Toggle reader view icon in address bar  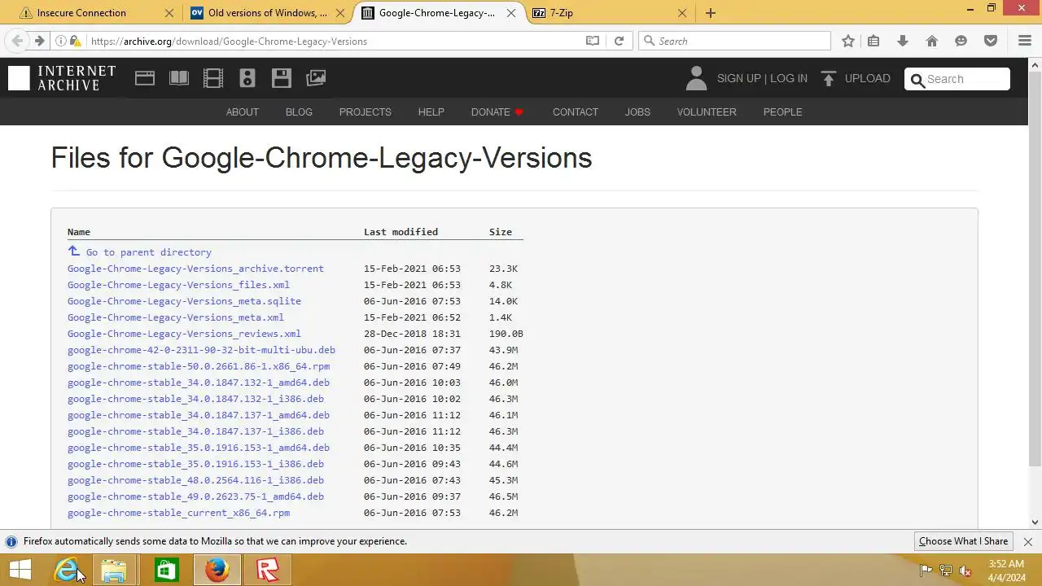593,41
